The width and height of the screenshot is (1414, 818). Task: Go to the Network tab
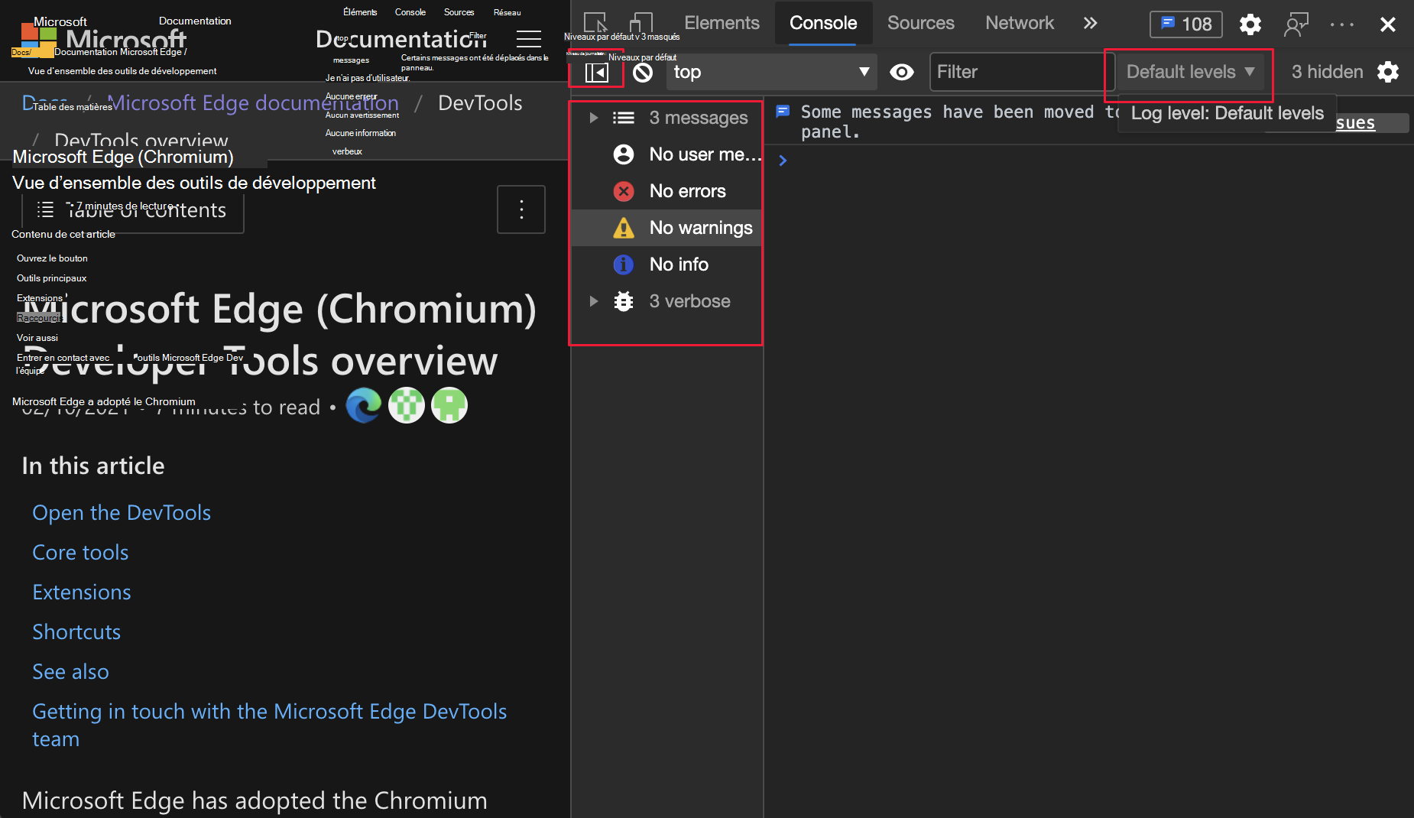pyautogui.click(x=1020, y=23)
